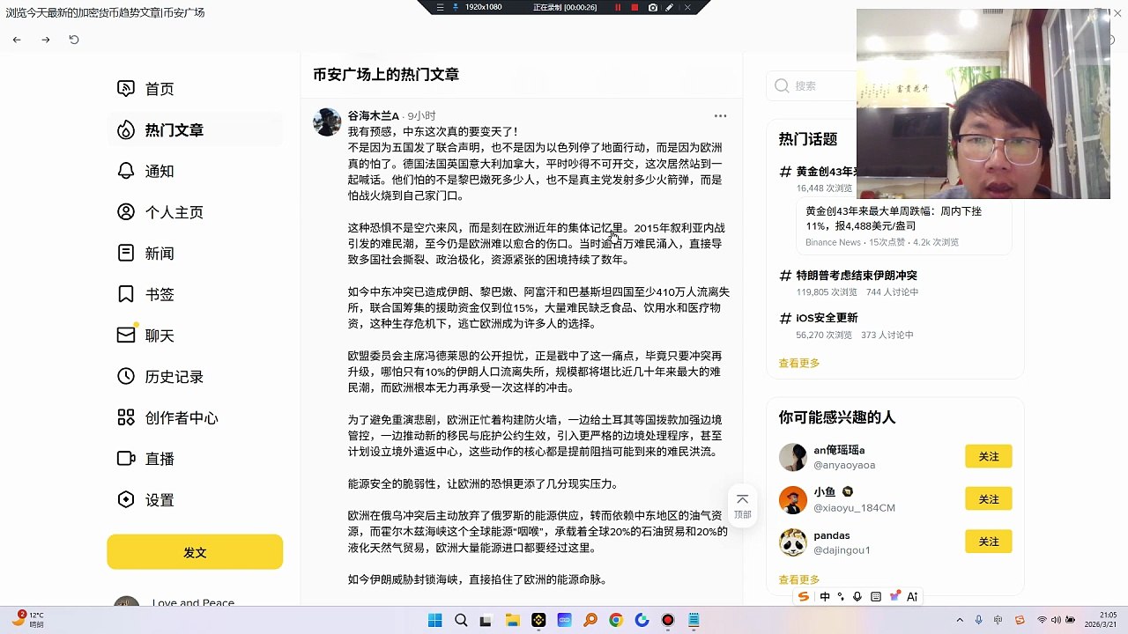This screenshot has height=634, width=1128.
Task: Open Windows Start menu
Action: 434,620
